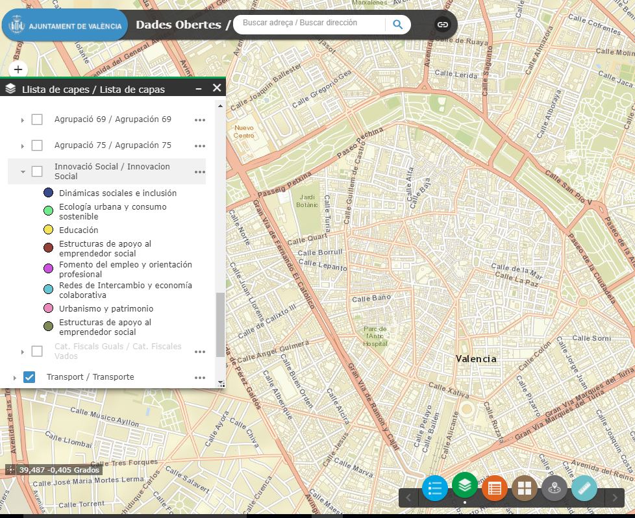Click the Ajuntament de València logo button
Viewport: 635px width, 518px height.
64,26
